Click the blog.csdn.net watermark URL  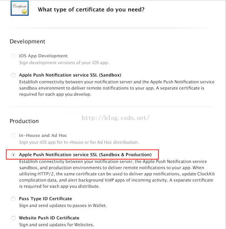tap(115, 118)
